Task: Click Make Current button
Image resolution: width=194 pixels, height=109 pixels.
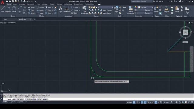Action: tap(106, 10)
